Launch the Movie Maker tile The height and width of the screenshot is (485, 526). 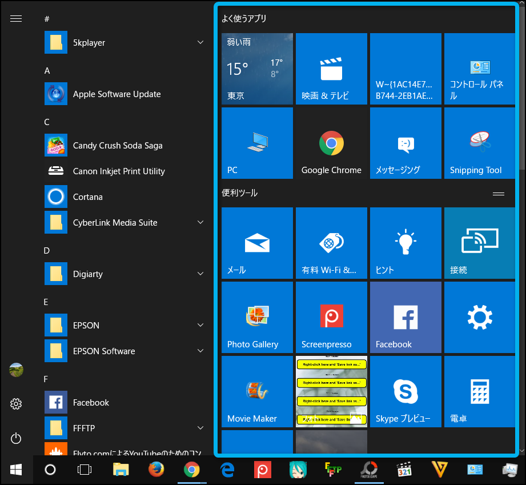(x=257, y=391)
